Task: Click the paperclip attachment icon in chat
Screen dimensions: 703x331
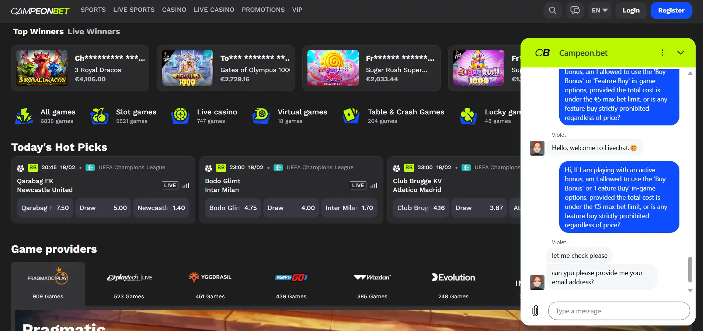Action: pyautogui.click(x=535, y=311)
